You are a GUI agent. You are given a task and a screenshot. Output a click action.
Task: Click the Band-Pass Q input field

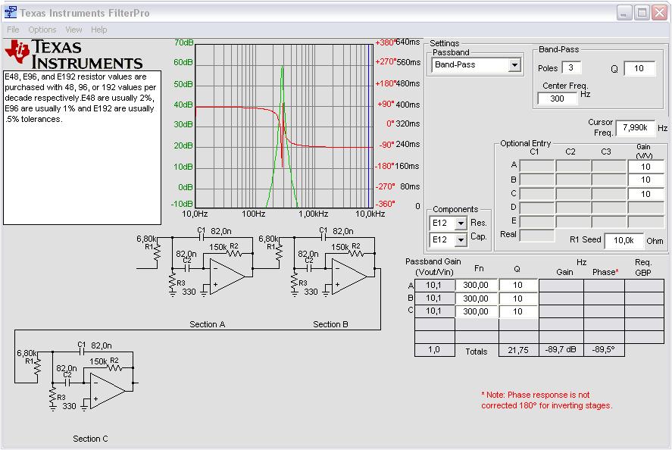tap(639, 69)
